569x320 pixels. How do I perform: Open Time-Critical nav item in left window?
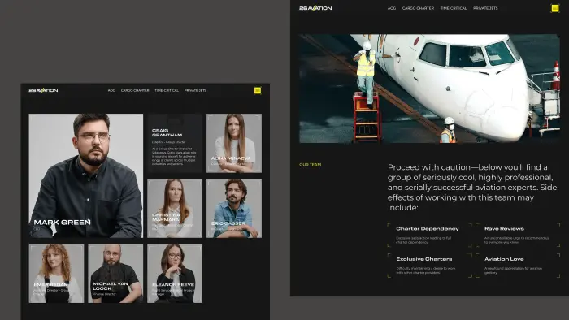[167, 90]
